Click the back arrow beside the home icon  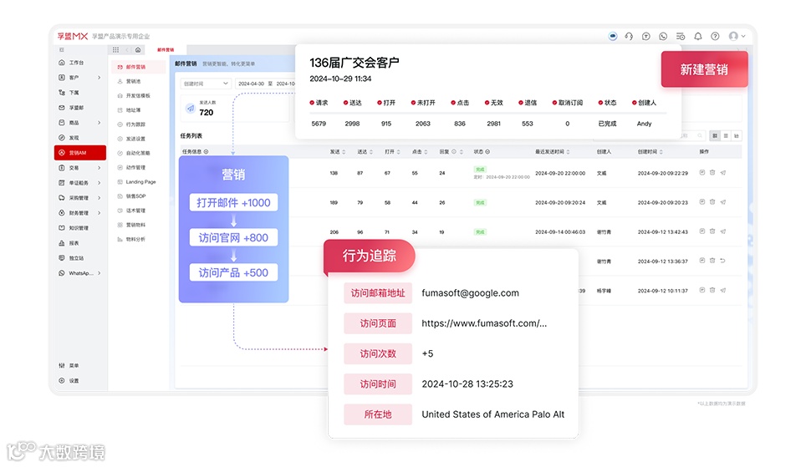click(127, 50)
